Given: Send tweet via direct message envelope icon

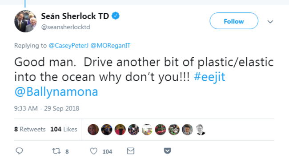Looking at the screenshot, I should 131,151.
